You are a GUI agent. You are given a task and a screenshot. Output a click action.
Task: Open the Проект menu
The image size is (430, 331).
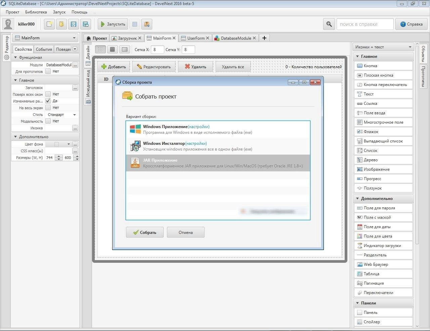(x=12, y=12)
